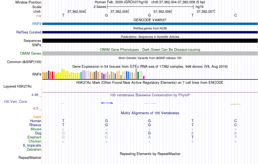Click Multiz Alignments of 100 Vertebrates title
The image size is (258, 164).
(x=150, y=113)
